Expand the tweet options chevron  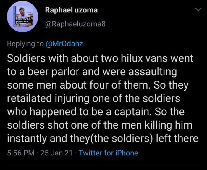pos(197,10)
